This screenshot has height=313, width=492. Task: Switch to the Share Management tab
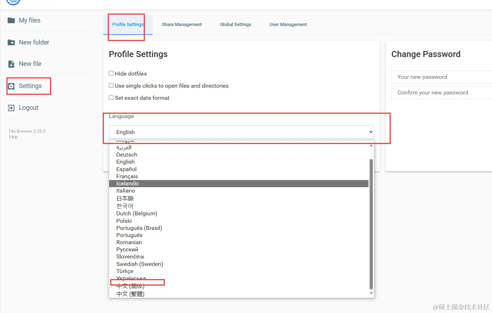(x=182, y=25)
